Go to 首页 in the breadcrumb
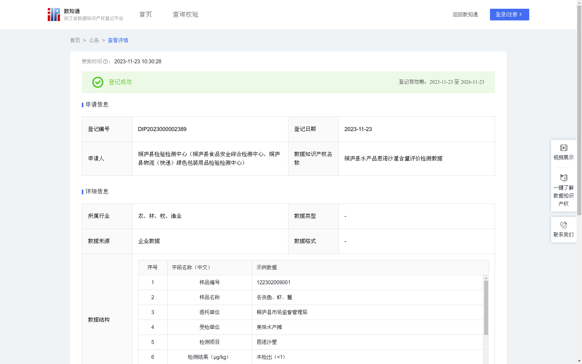The height and width of the screenshot is (364, 582). [75, 40]
